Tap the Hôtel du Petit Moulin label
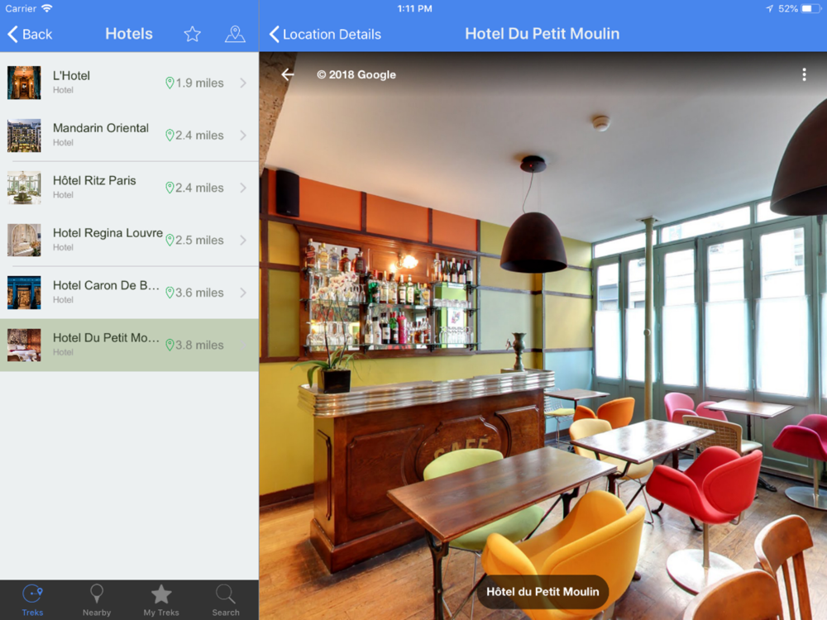The height and width of the screenshot is (620, 827). [543, 592]
